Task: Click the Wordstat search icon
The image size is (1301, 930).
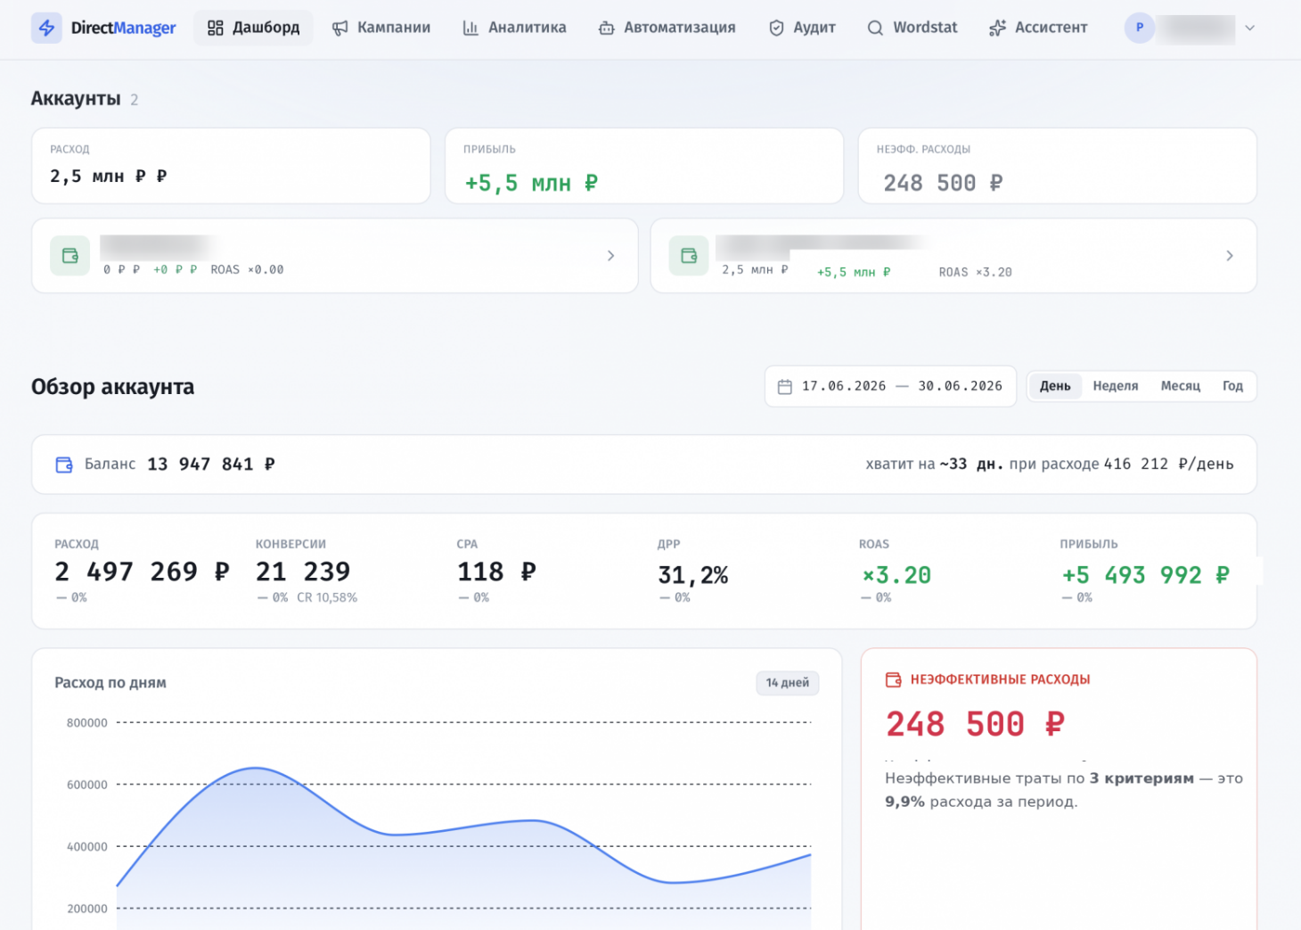Action: point(875,29)
